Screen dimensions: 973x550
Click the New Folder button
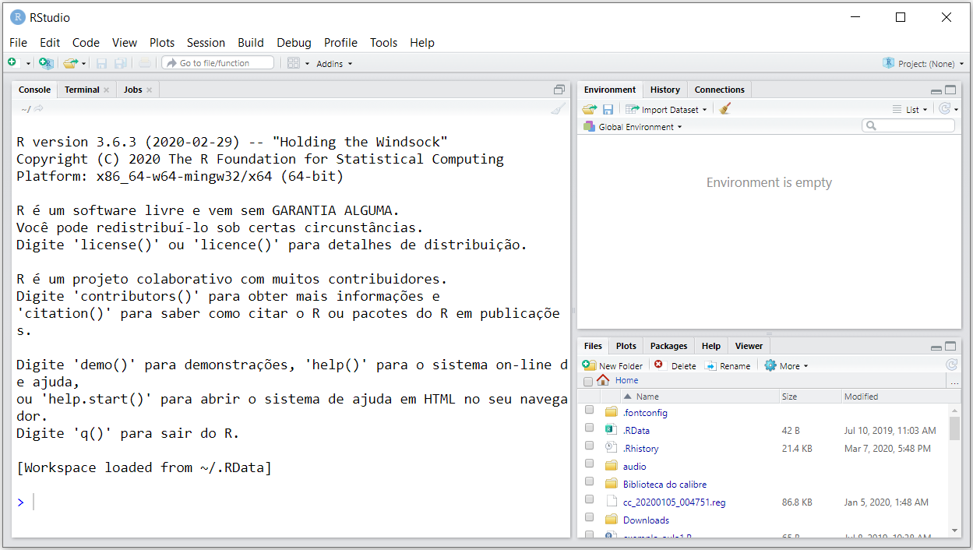click(613, 365)
